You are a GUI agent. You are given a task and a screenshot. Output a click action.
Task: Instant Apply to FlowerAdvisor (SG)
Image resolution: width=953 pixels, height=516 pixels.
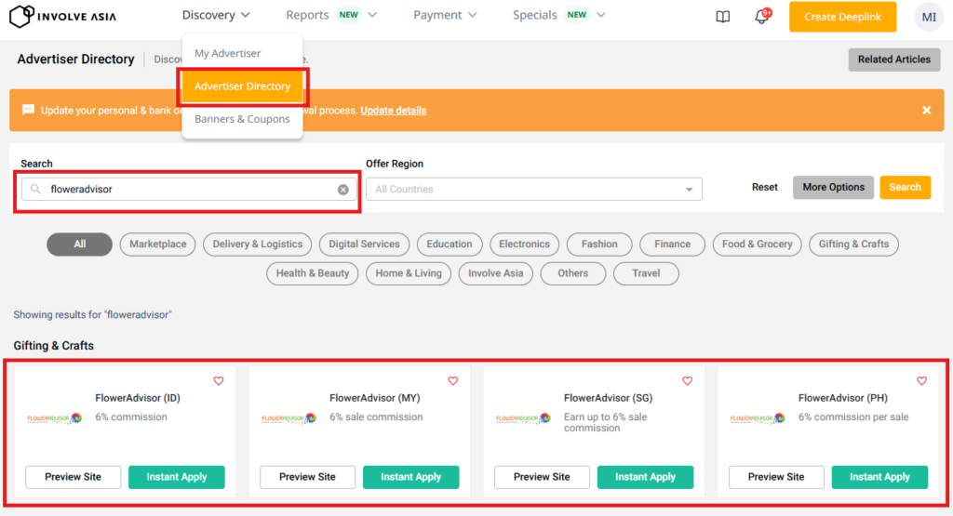pyautogui.click(x=646, y=477)
